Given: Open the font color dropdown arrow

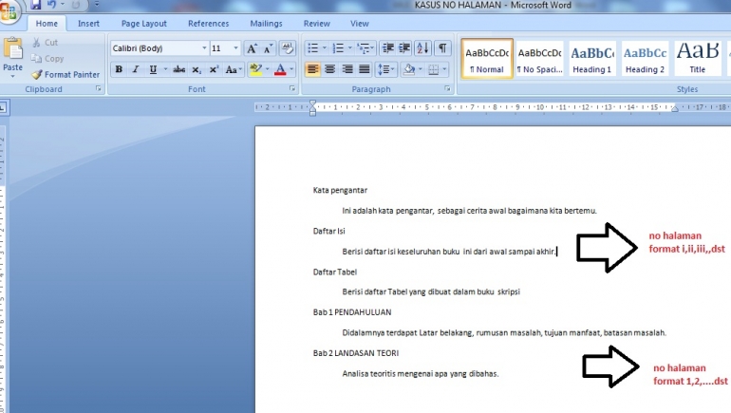Looking at the screenshot, I should 291,69.
